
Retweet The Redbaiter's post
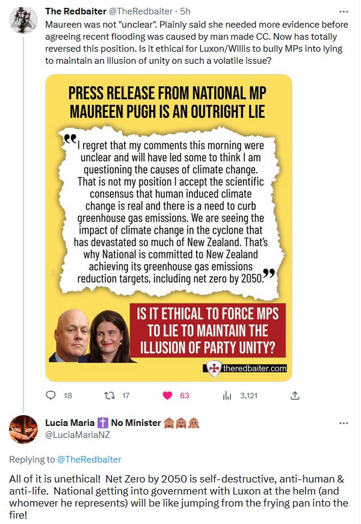click(x=110, y=395)
